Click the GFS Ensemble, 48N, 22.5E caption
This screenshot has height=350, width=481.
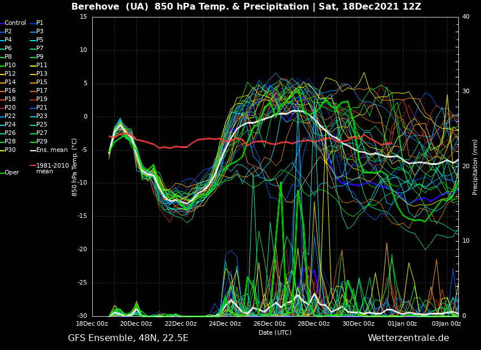pos(128,338)
